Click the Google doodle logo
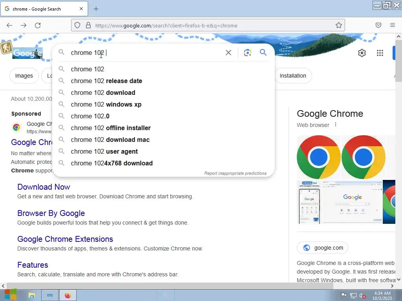402x301 pixels. point(27,53)
